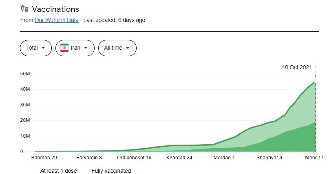Click the 50M y-axis label

click(25, 74)
